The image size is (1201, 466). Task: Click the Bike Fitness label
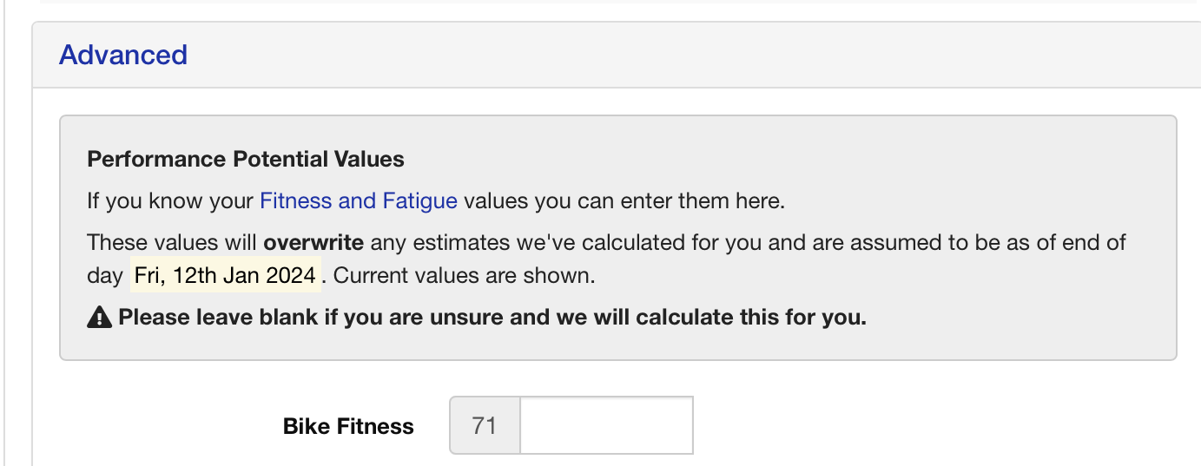coord(348,426)
